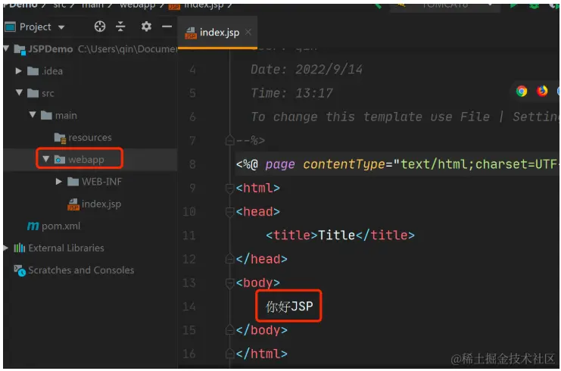The width and height of the screenshot is (561, 371).
Task: Close the index.jsp tab
Action: click(x=248, y=33)
